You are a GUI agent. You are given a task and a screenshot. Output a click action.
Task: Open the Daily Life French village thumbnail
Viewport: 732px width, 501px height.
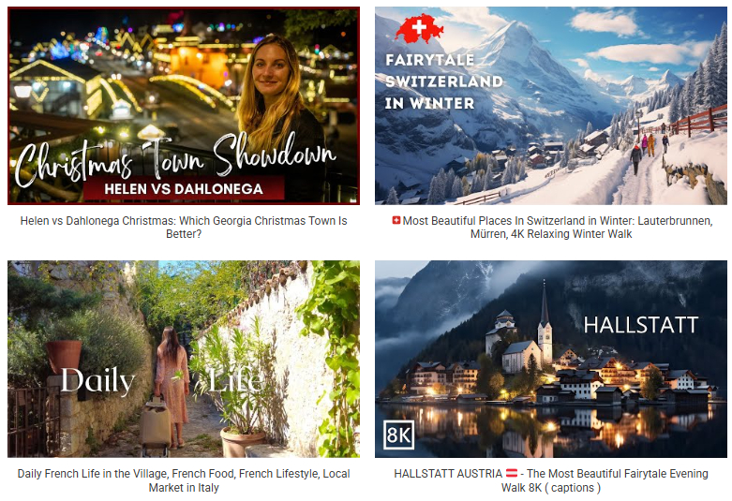(x=184, y=359)
